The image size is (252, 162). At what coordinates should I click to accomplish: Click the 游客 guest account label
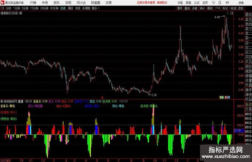[241, 3]
